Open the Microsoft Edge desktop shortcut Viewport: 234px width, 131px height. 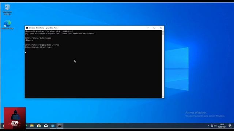click(x=7, y=25)
